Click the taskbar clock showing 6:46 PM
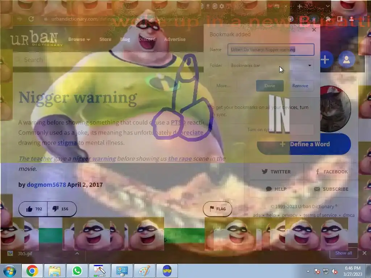This screenshot has height=278, width=371. (x=353, y=271)
